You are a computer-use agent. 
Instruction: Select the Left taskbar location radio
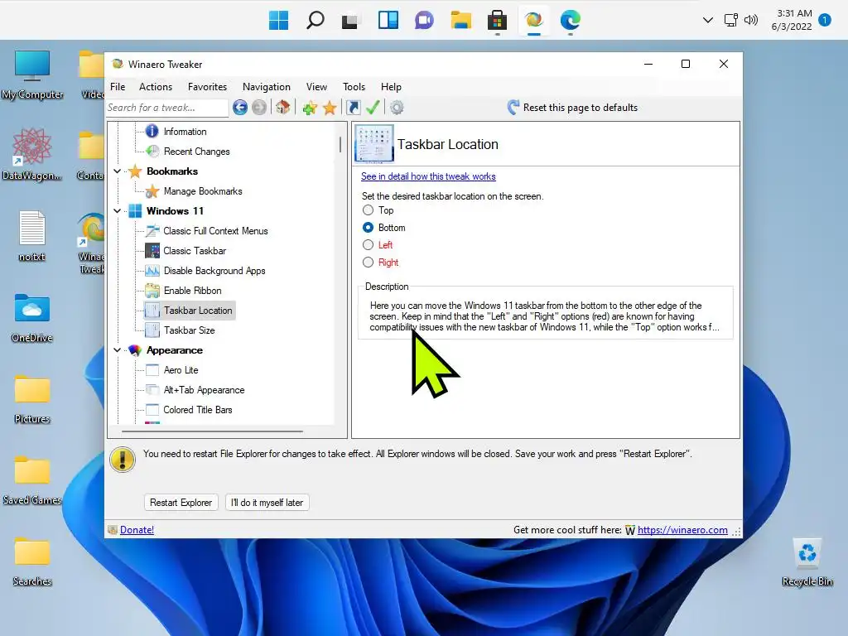click(369, 245)
